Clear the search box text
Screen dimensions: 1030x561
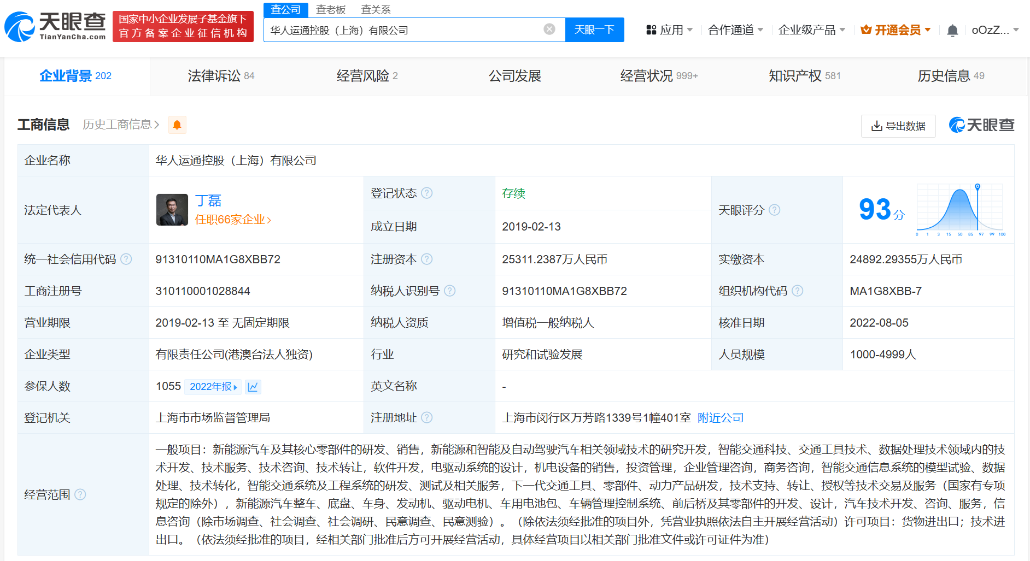click(549, 29)
